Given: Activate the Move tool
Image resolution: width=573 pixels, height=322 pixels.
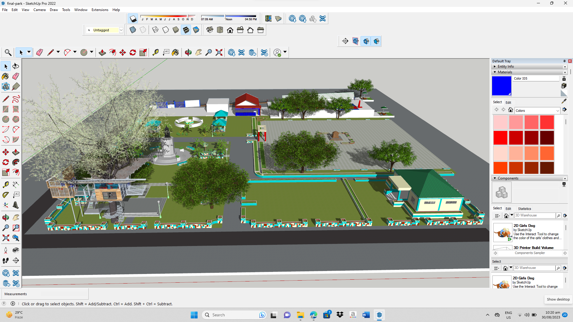Looking at the screenshot, I should tap(5, 152).
